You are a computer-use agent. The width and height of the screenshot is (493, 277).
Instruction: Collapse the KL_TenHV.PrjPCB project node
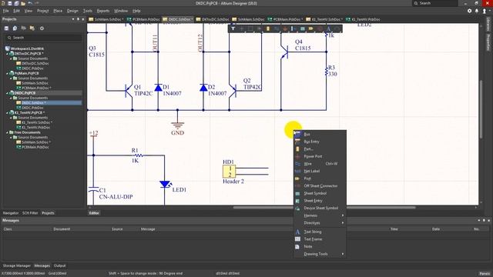click(x=7, y=113)
